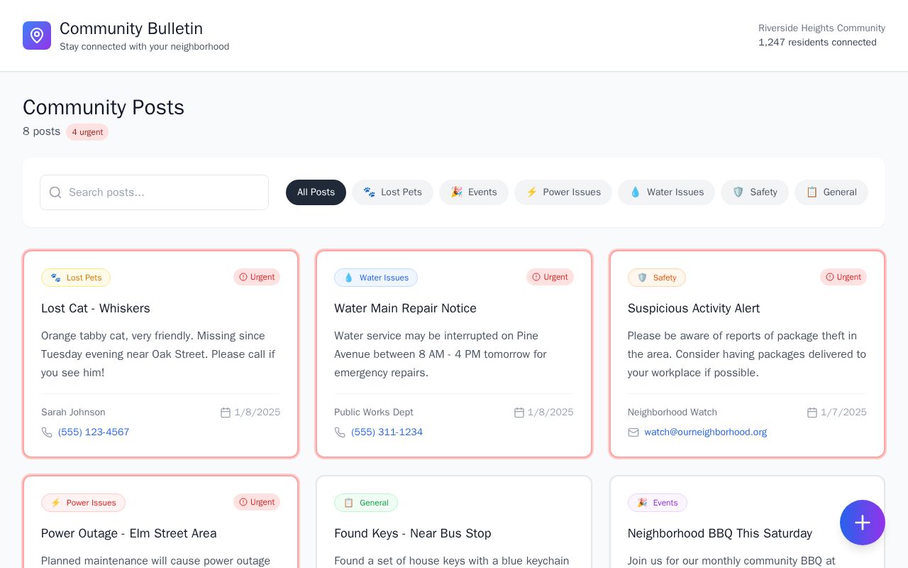Click calendar icon on Lost Cat card
The width and height of the screenshot is (908, 568).
(226, 413)
